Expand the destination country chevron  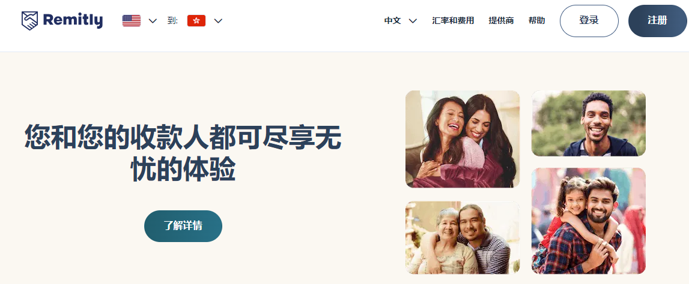point(218,20)
